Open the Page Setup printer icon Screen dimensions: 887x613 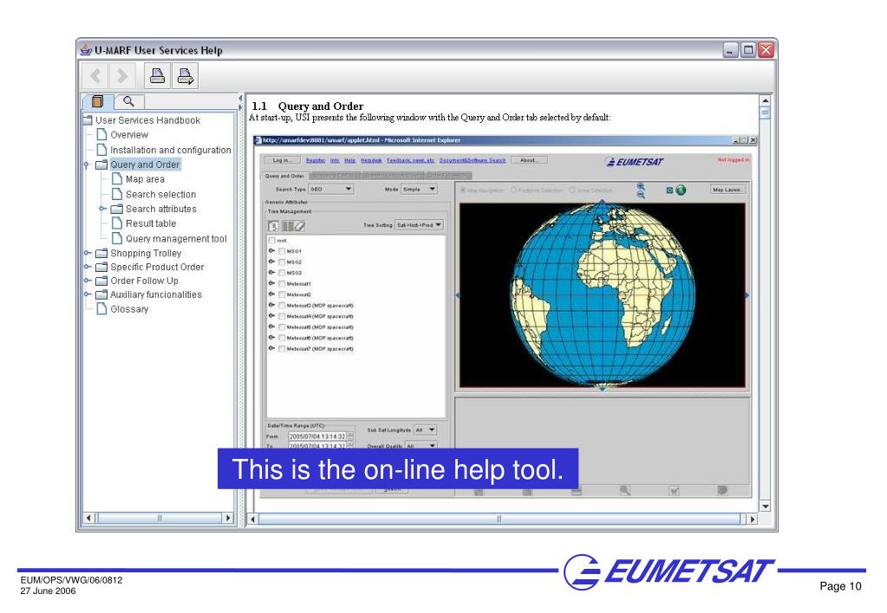click(x=185, y=75)
